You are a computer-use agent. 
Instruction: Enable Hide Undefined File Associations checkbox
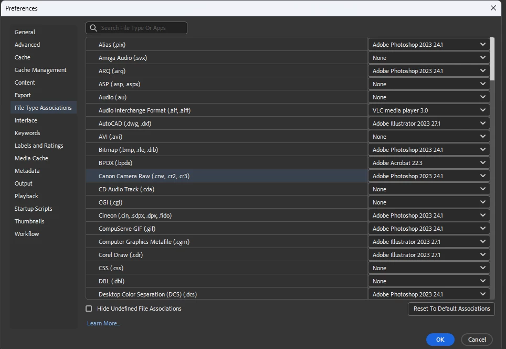coord(89,309)
